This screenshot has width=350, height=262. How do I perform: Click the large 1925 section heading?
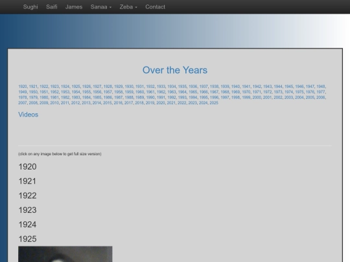click(27, 239)
